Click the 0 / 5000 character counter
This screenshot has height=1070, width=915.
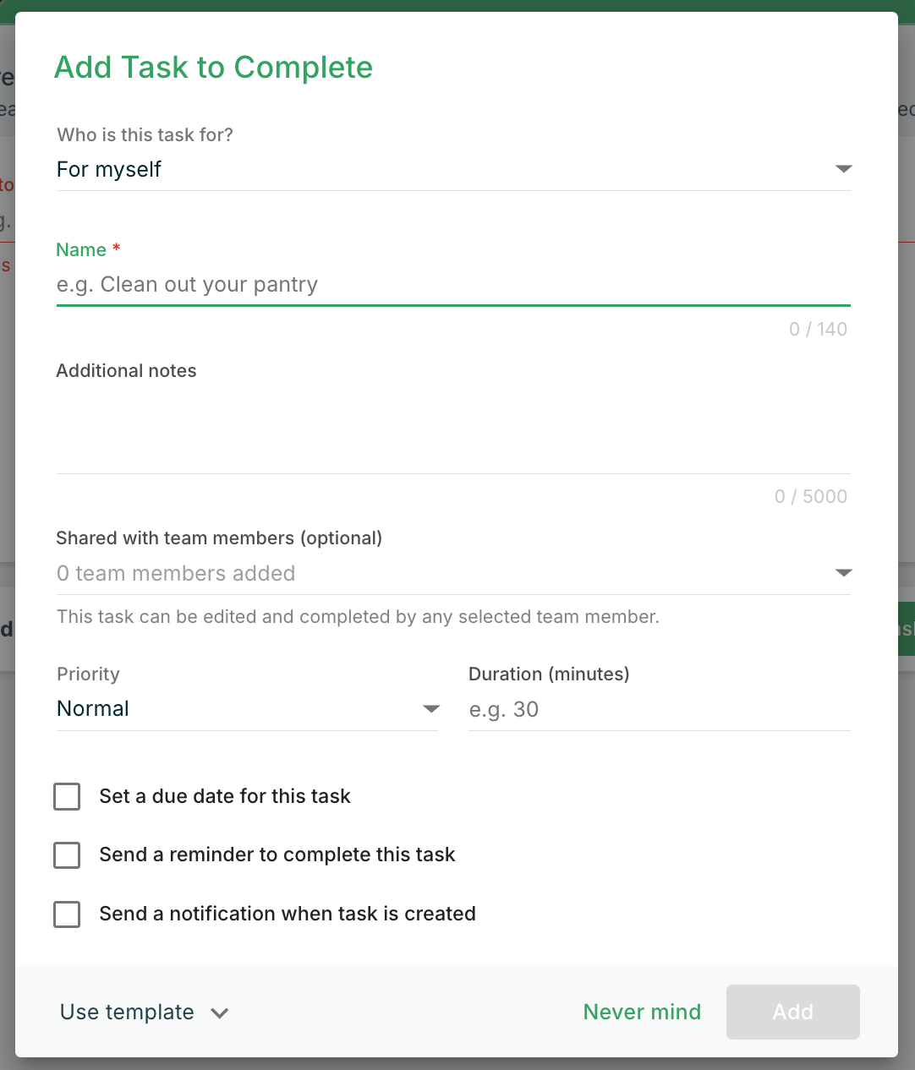810,496
